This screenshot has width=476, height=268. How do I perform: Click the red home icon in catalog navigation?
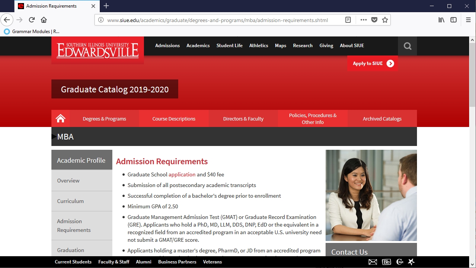[61, 119]
